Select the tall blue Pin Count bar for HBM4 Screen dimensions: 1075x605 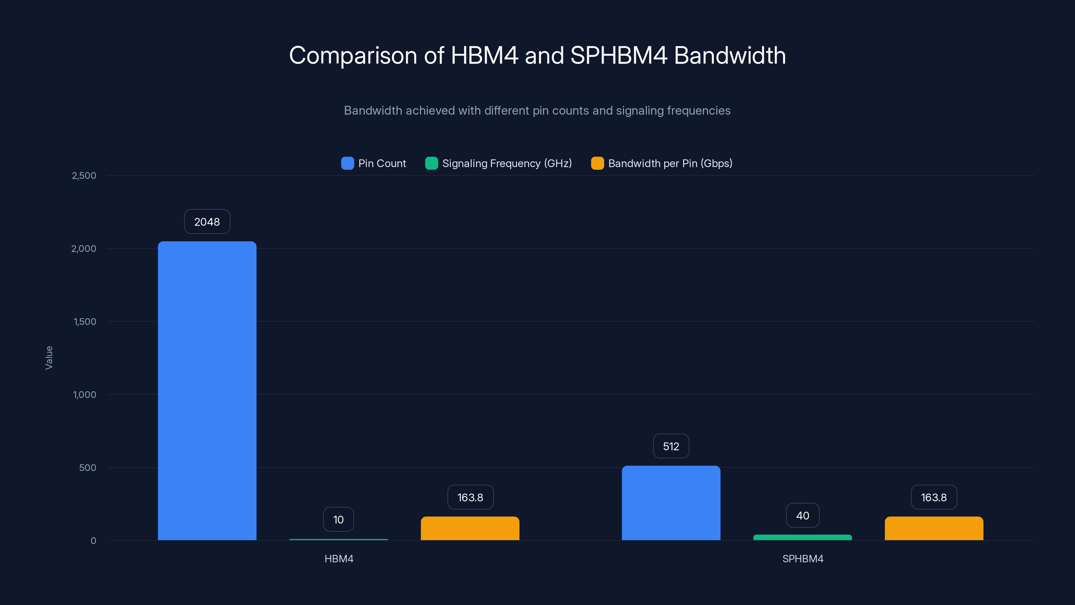[207, 397]
